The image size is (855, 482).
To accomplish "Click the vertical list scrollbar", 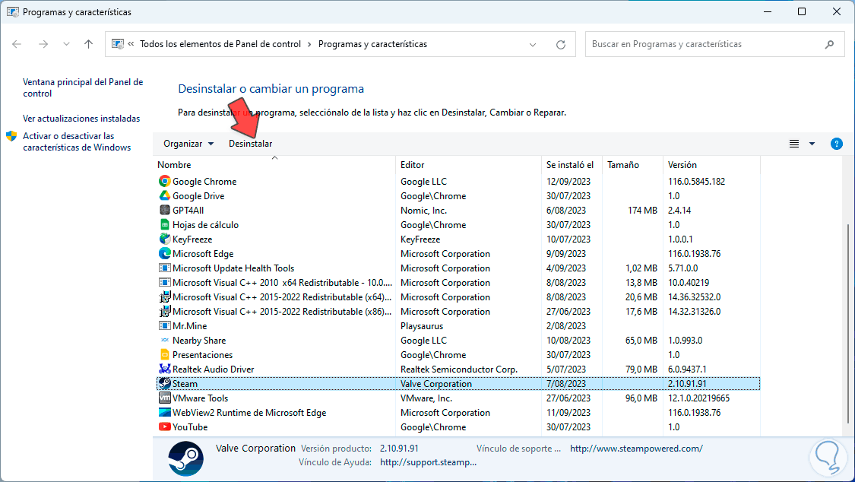I will pos(848,323).
